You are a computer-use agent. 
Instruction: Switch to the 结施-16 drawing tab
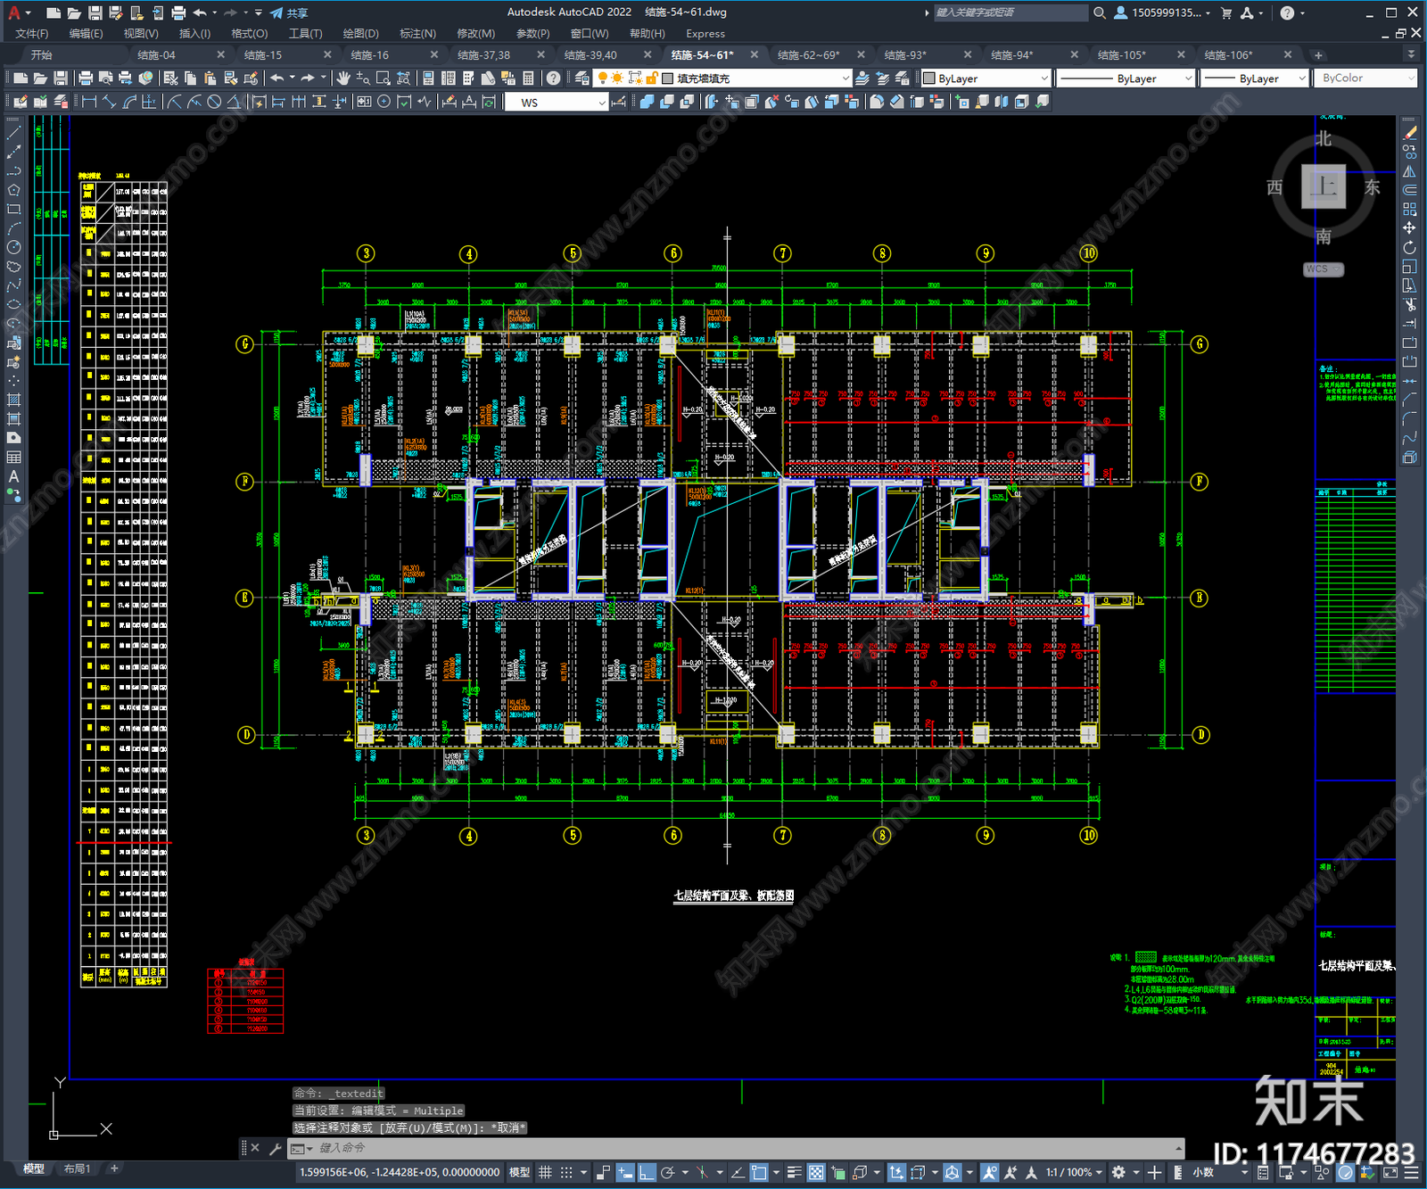point(370,55)
